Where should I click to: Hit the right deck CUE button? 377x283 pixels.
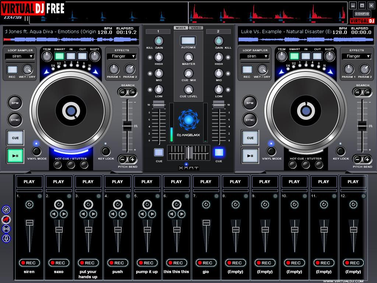click(x=250, y=138)
